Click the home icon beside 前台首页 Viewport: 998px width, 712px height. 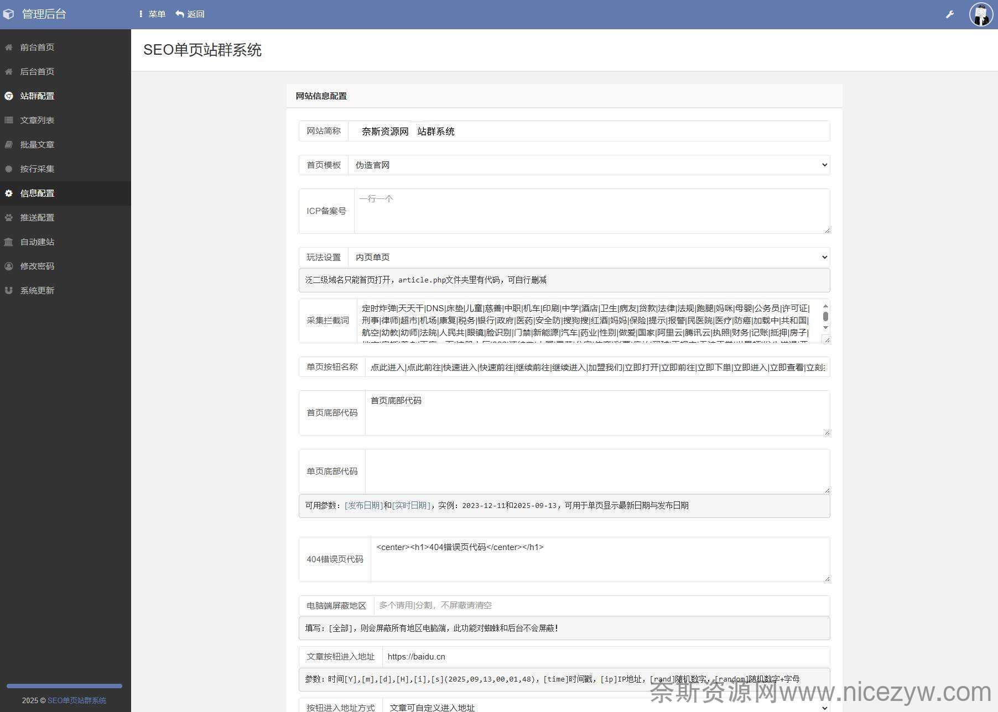click(9, 48)
